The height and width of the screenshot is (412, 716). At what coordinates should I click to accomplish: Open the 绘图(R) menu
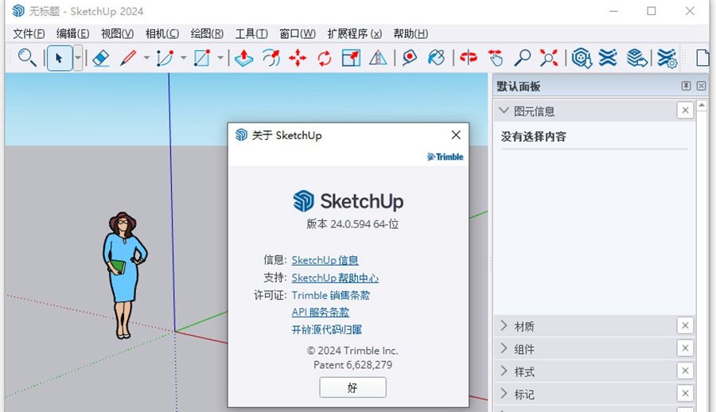tap(207, 33)
